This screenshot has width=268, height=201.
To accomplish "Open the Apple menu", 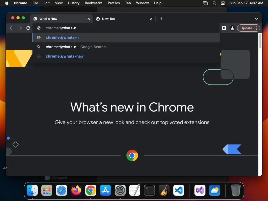I will 7,3.
